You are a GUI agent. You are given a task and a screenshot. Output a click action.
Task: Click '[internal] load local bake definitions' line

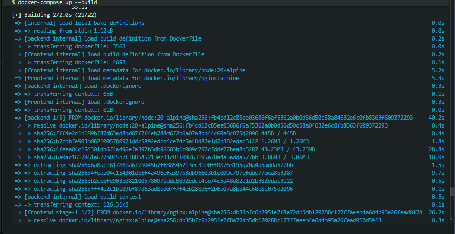(79, 23)
